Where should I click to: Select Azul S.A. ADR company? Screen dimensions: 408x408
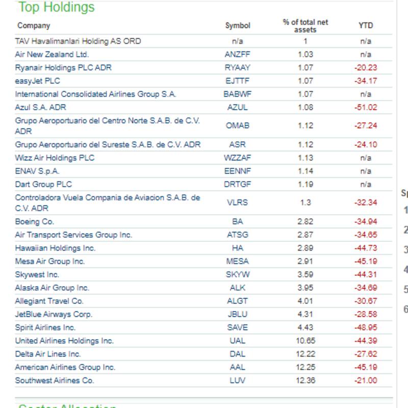pyautogui.click(x=40, y=108)
